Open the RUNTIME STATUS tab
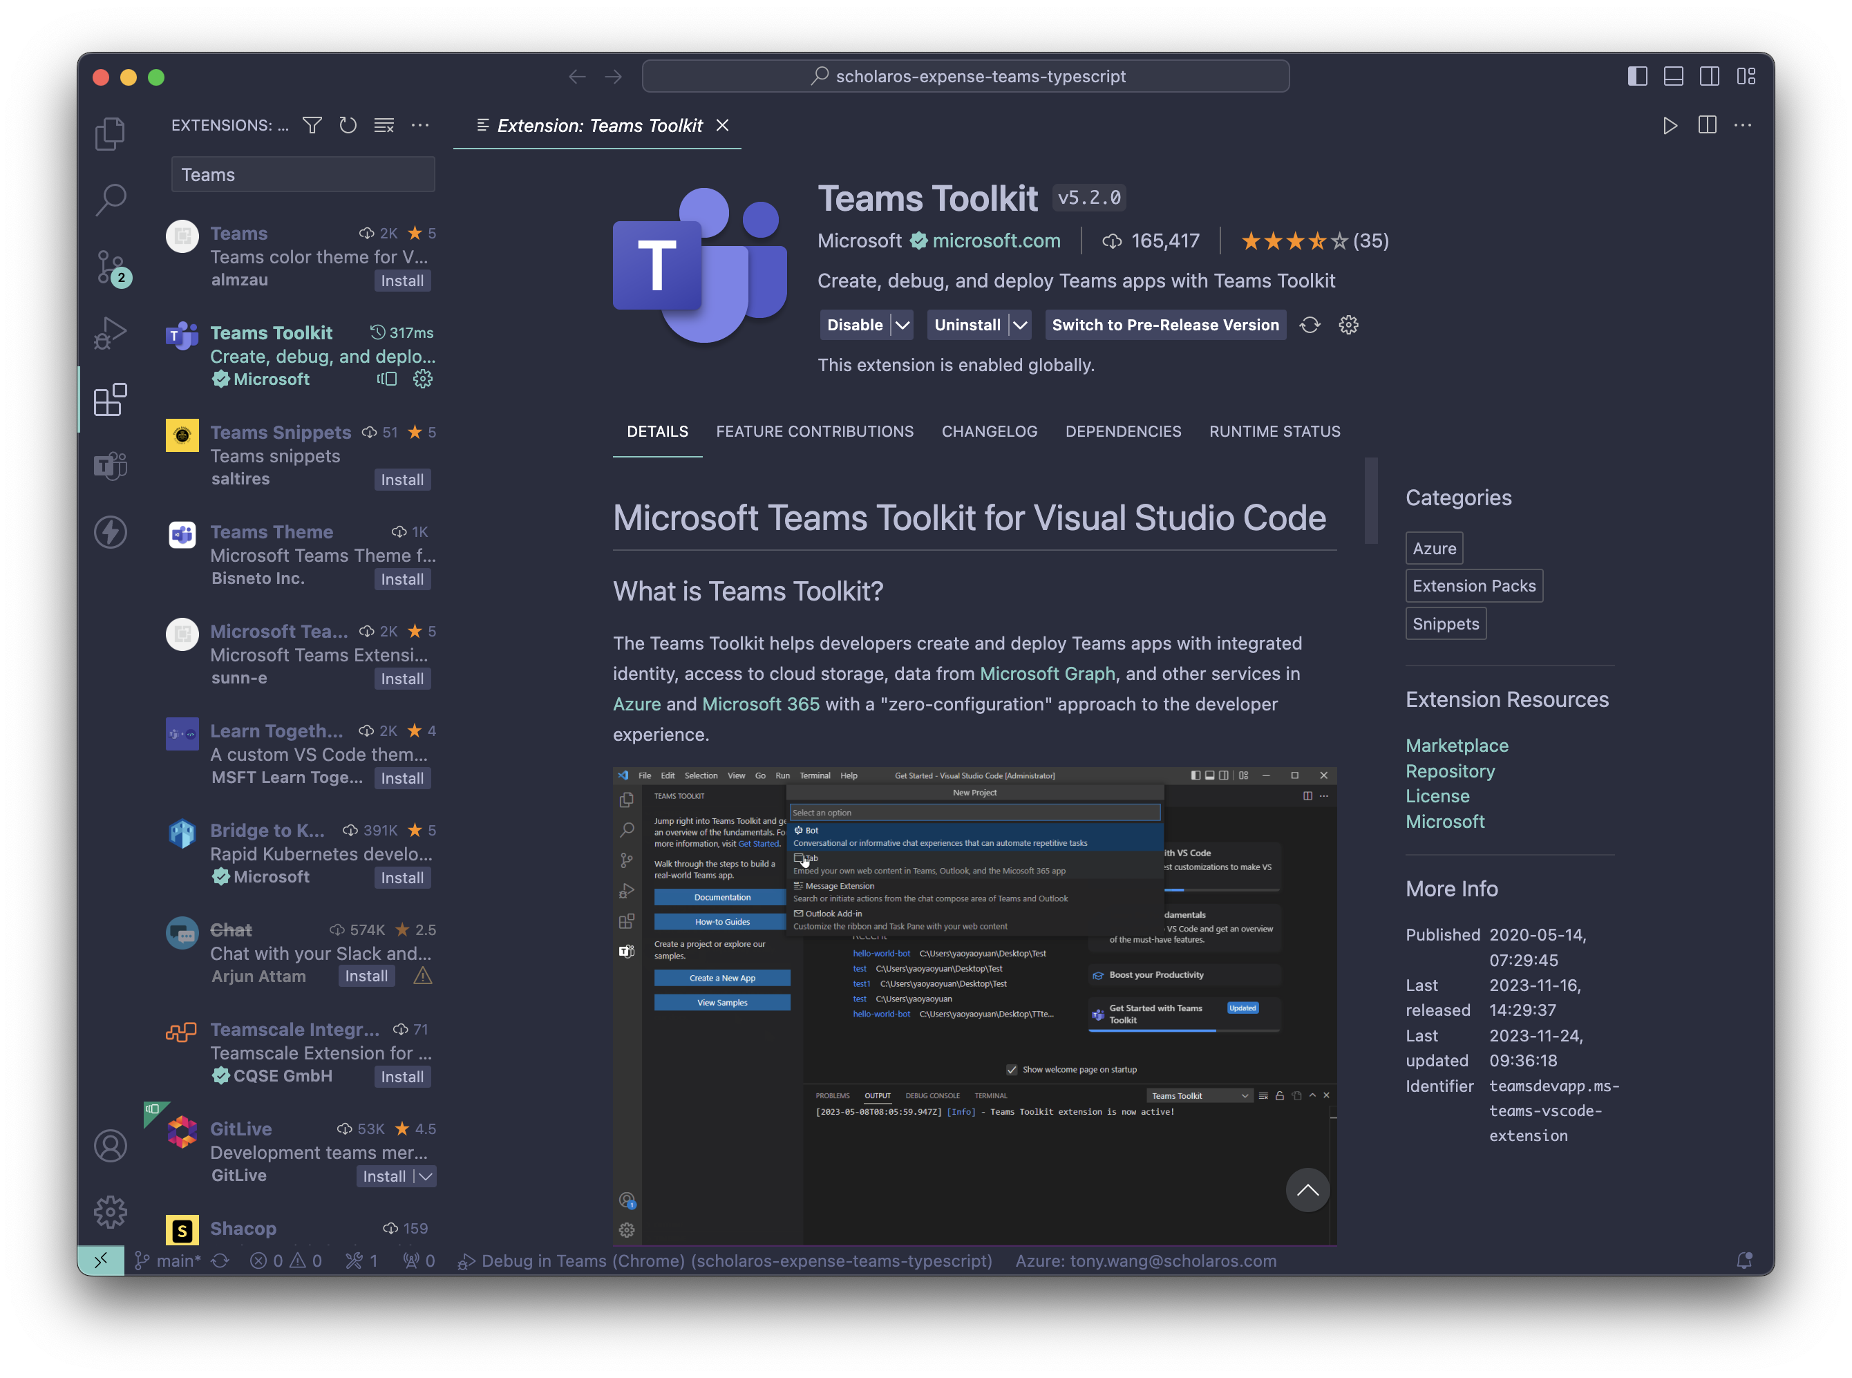 pos(1275,431)
